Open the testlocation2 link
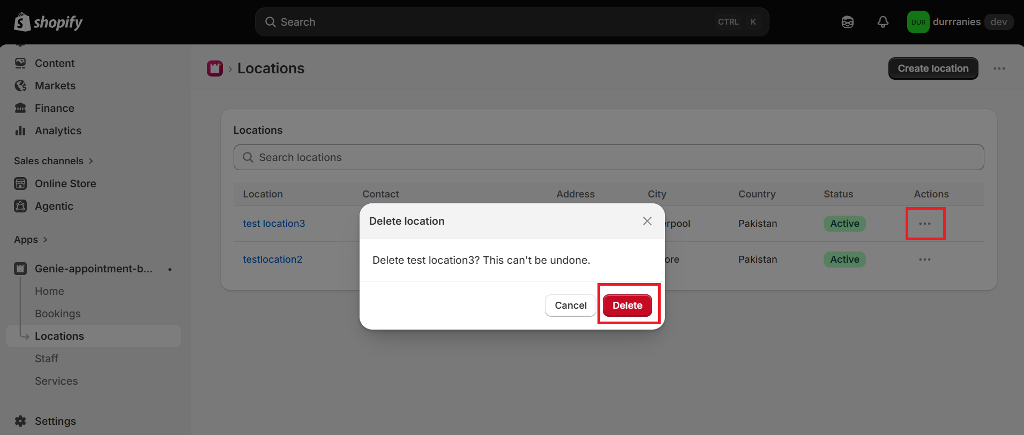The height and width of the screenshot is (435, 1024). [273, 260]
